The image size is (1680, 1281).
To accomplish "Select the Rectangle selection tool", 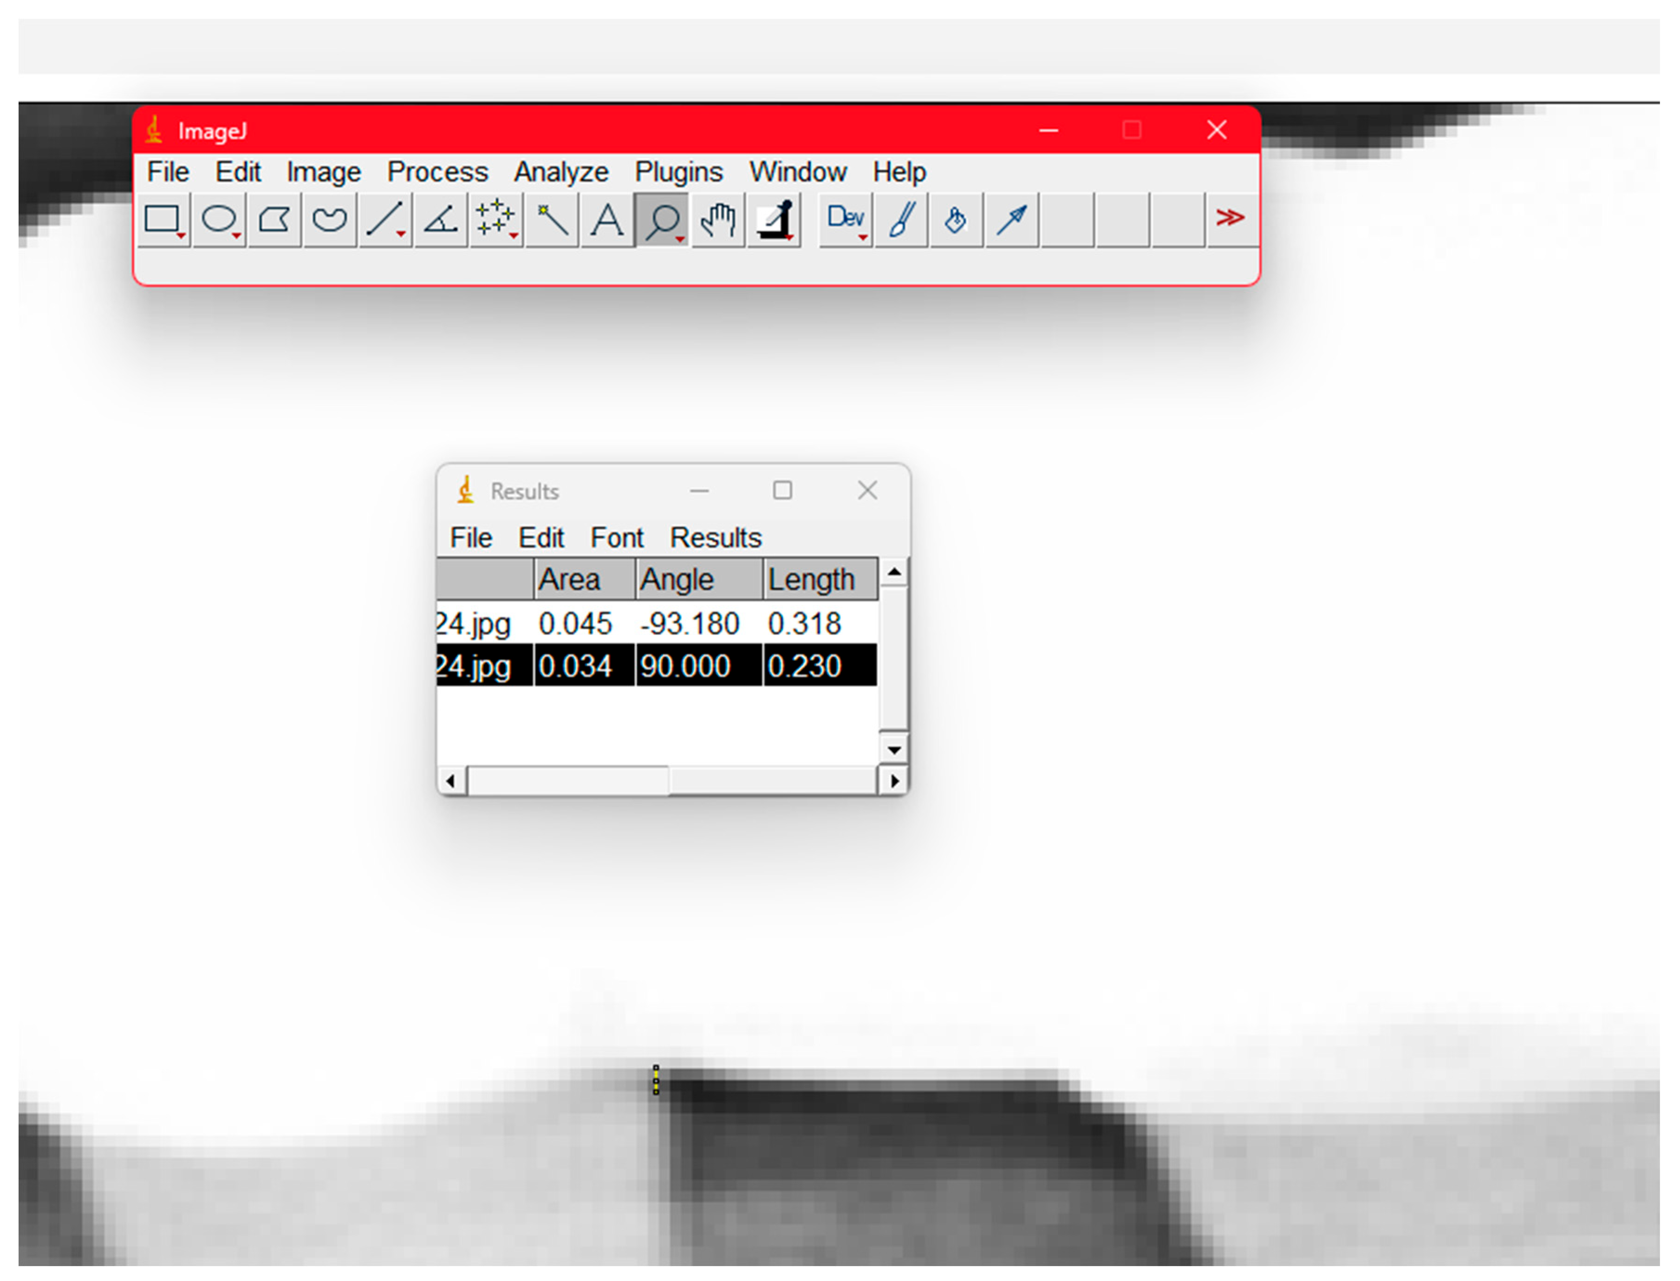I will click(x=163, y=220).
